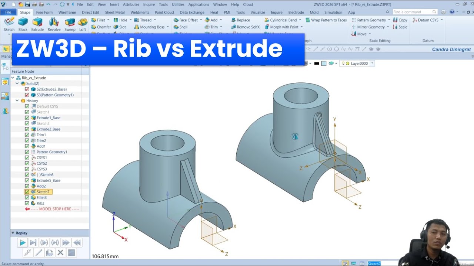This screenshot has height=266, width=474.
Task: Open the Cylindrical Bend dropdown arrow
Action: (300, 20)
